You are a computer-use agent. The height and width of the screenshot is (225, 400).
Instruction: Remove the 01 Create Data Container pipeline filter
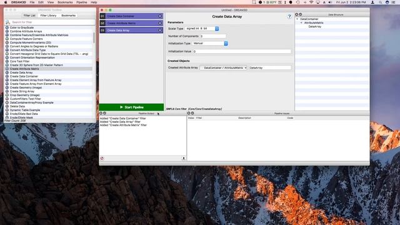point(160,16)
